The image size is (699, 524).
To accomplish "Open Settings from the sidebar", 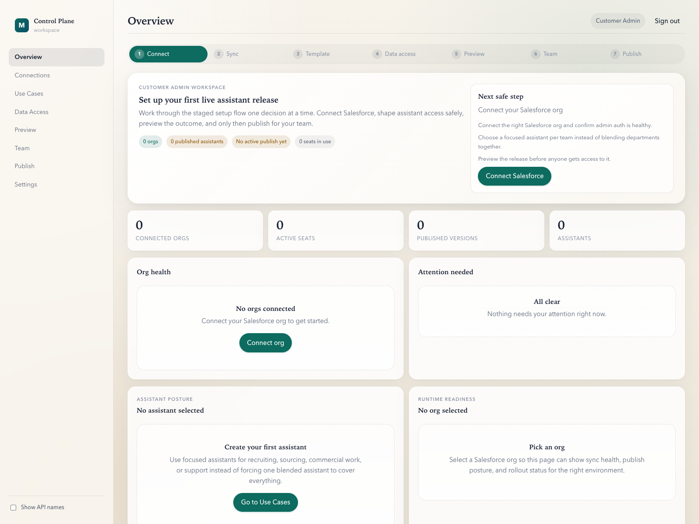I will (x=26, y=184).
